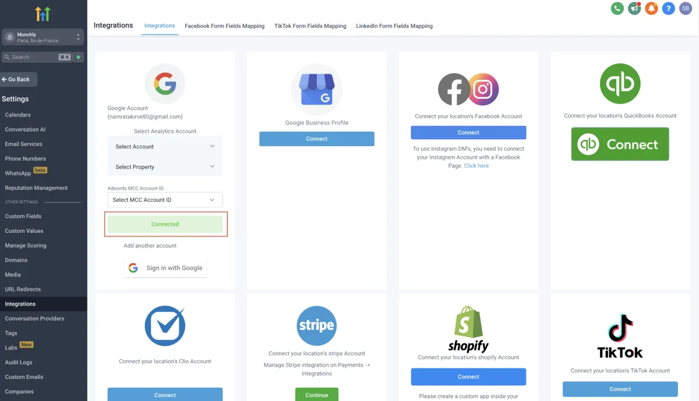Open LinkedIn Form Fields Mapping tab

tap(394, 26)
